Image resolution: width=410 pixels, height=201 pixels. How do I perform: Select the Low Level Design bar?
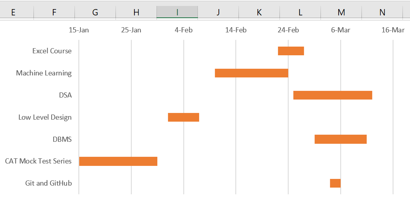(183, 117)
